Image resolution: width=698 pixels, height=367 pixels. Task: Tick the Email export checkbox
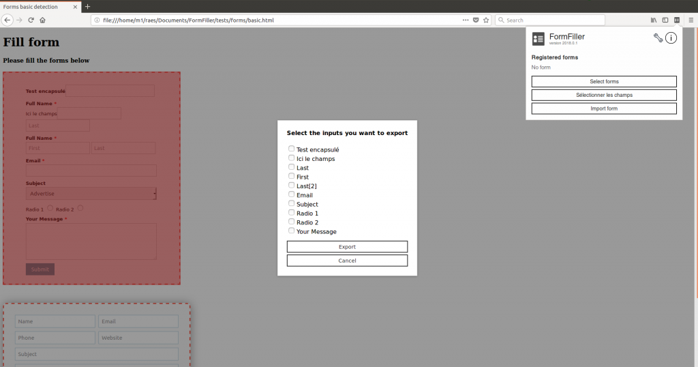[x=292, y=194]
